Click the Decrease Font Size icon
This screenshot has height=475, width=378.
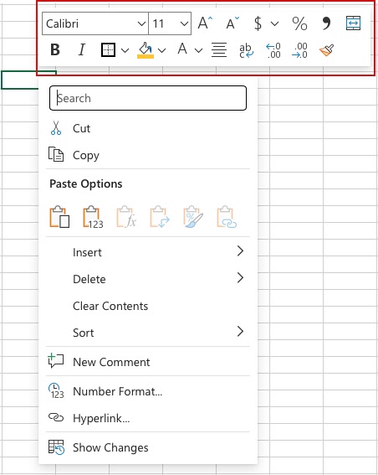(x=232, y=23)
